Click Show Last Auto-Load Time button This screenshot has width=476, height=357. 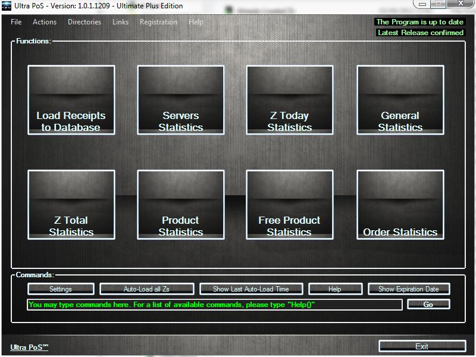251,289
